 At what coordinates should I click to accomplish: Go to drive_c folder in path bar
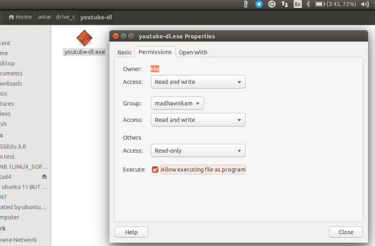[65, 17]
